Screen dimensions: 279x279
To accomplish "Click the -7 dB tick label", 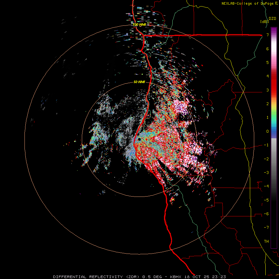I will click(x=266, y=228).
